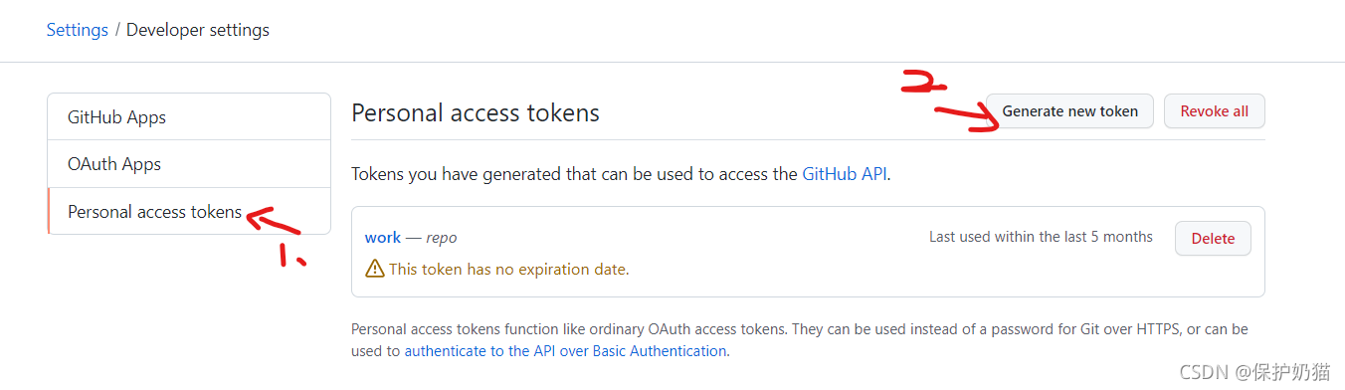Open the GitHub API link
The width and height of the screenshot is (1345, 390).
pos(844,174)
